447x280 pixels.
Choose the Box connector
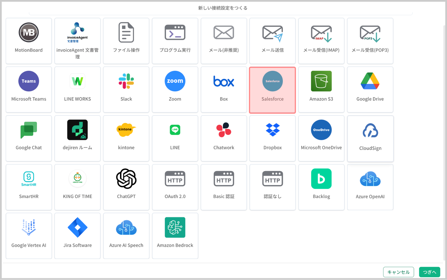[224, 90]
